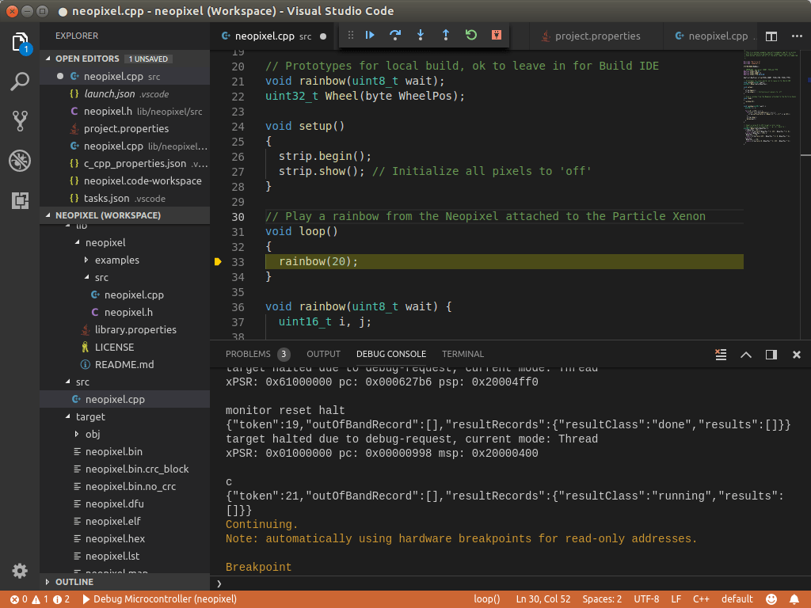Viewport: 811px width, 608px height.
Task: Open the Search view icon
Action: 20,82
